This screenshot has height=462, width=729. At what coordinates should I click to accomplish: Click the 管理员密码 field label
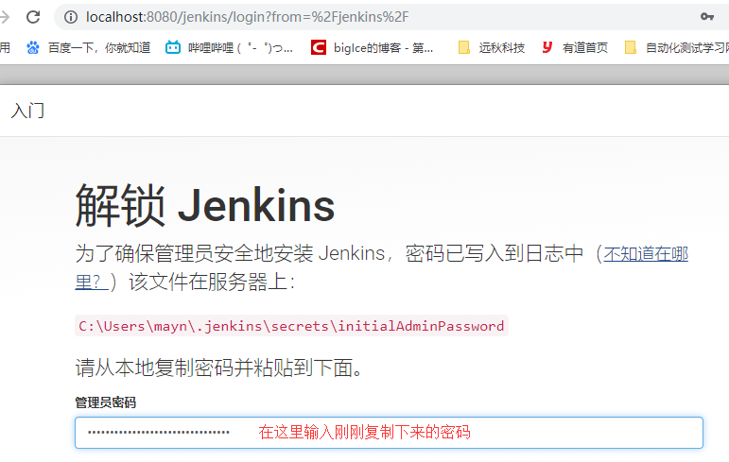pos(106,402)
